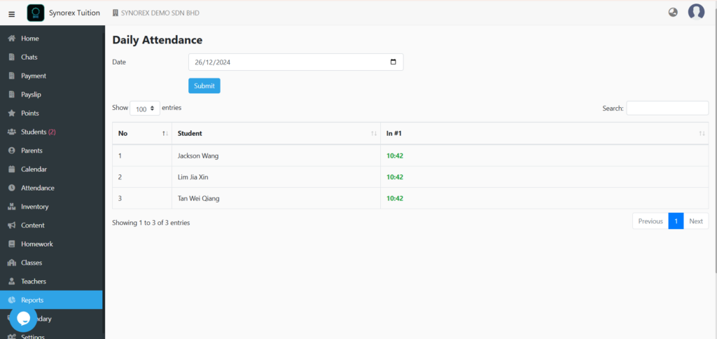Click the Search input box
Image resolution: width=717 pixels, height=339 pixels.
[x=667, y=109]
